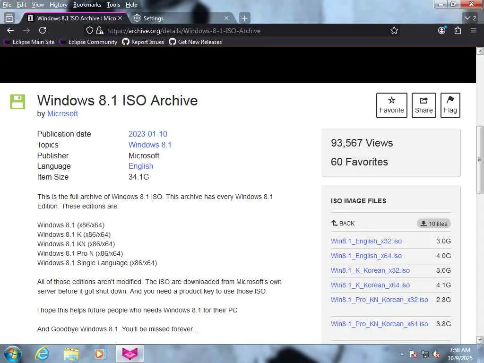This screenshot has width=484, height=363.
Task: Download Win8.1_Pro_KN_Korean_x32.iso
Action: coord(380,300)
